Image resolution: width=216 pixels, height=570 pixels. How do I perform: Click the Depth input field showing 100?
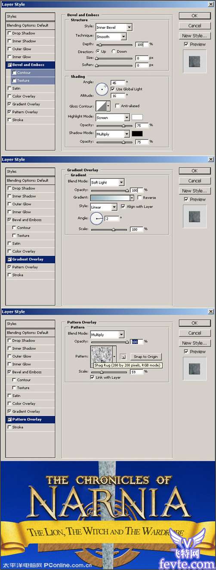[142, 44]
